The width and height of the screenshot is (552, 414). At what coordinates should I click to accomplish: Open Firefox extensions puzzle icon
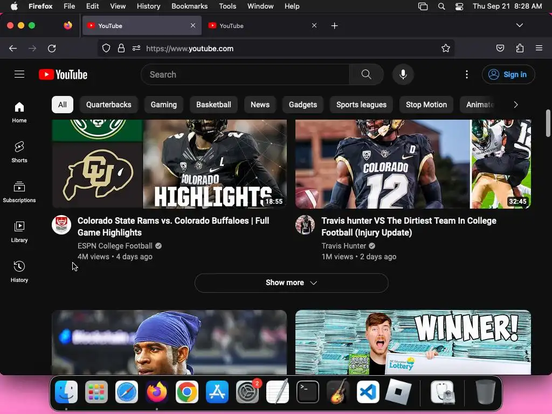pyautogui.click(x=520, y=48)
